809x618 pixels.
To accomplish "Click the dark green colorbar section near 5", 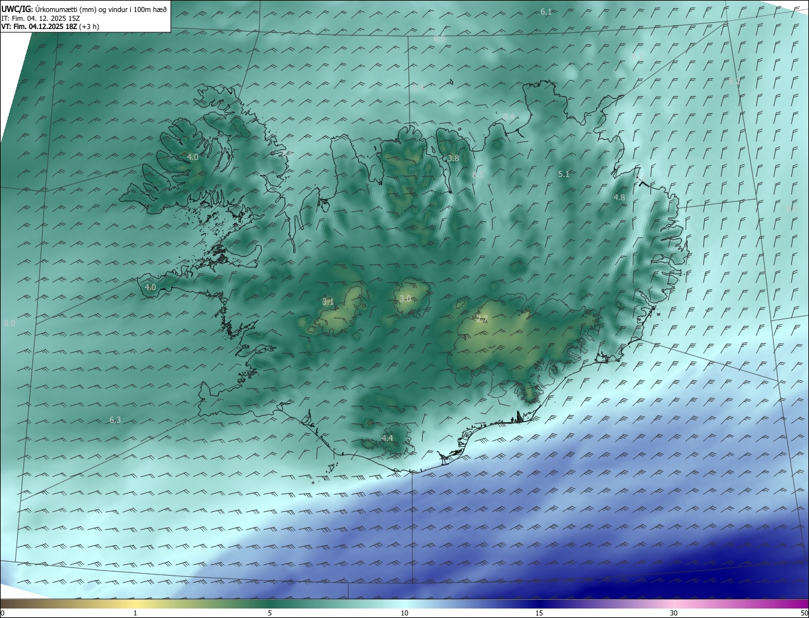I will (x=270, y=603).
